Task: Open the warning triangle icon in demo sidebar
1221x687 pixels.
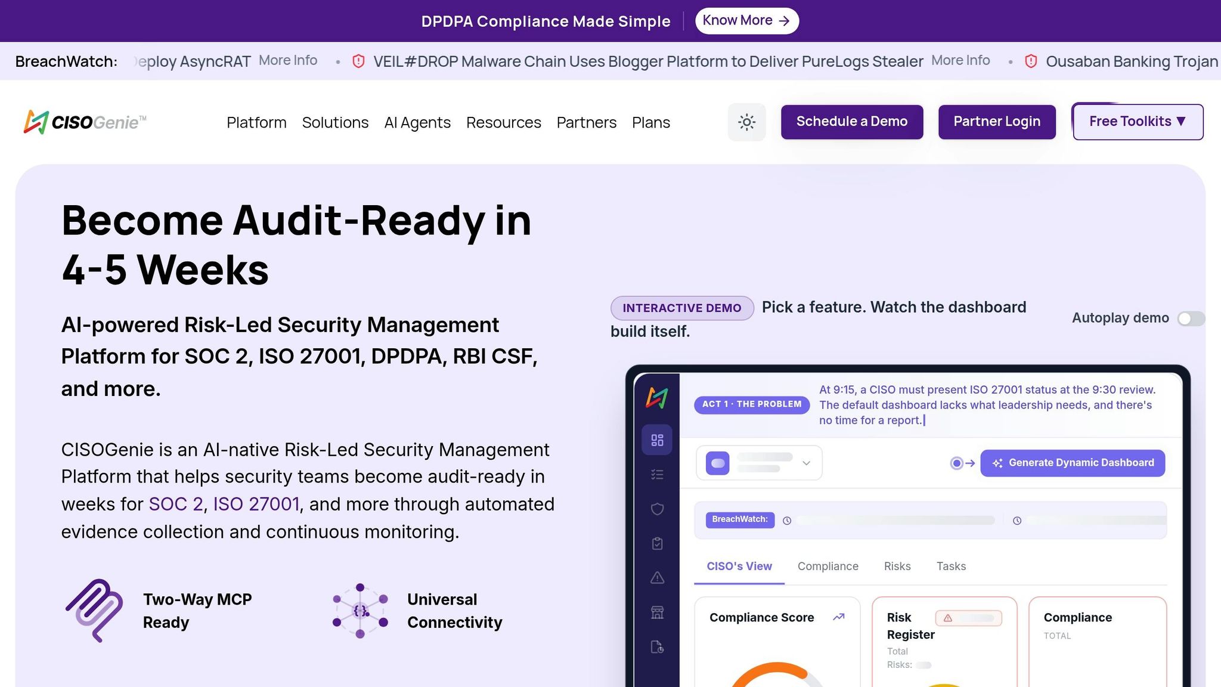Action: (x=657, y=578)
